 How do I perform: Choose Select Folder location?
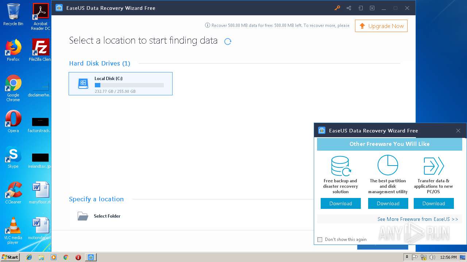[x=107, y=216]
